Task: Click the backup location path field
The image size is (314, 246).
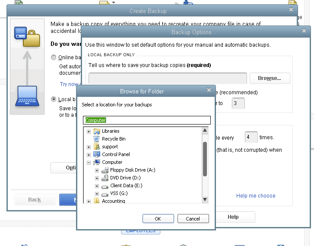Action: tap(168, 78)
